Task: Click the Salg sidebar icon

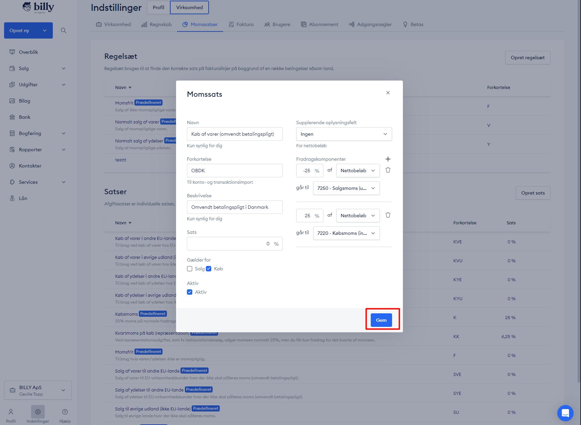Action: coord(12,68)
